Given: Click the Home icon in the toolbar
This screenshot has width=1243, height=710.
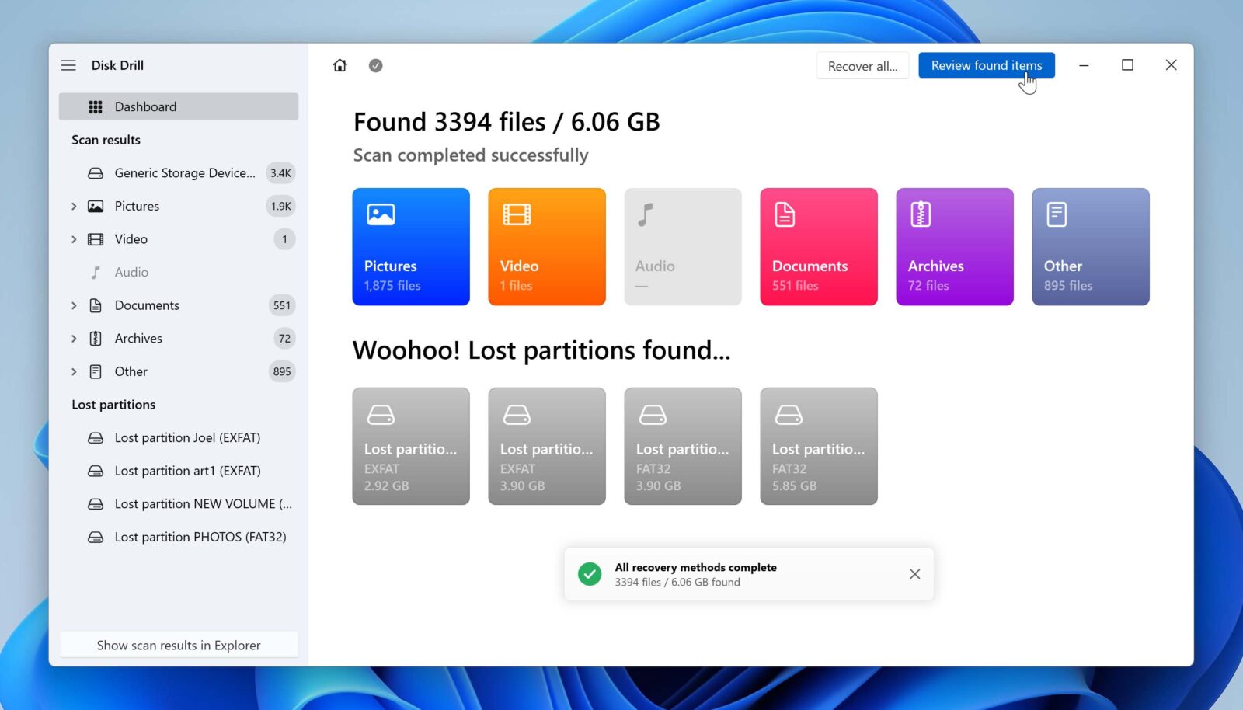Looking at the screenshot, I should click(339, 65).
